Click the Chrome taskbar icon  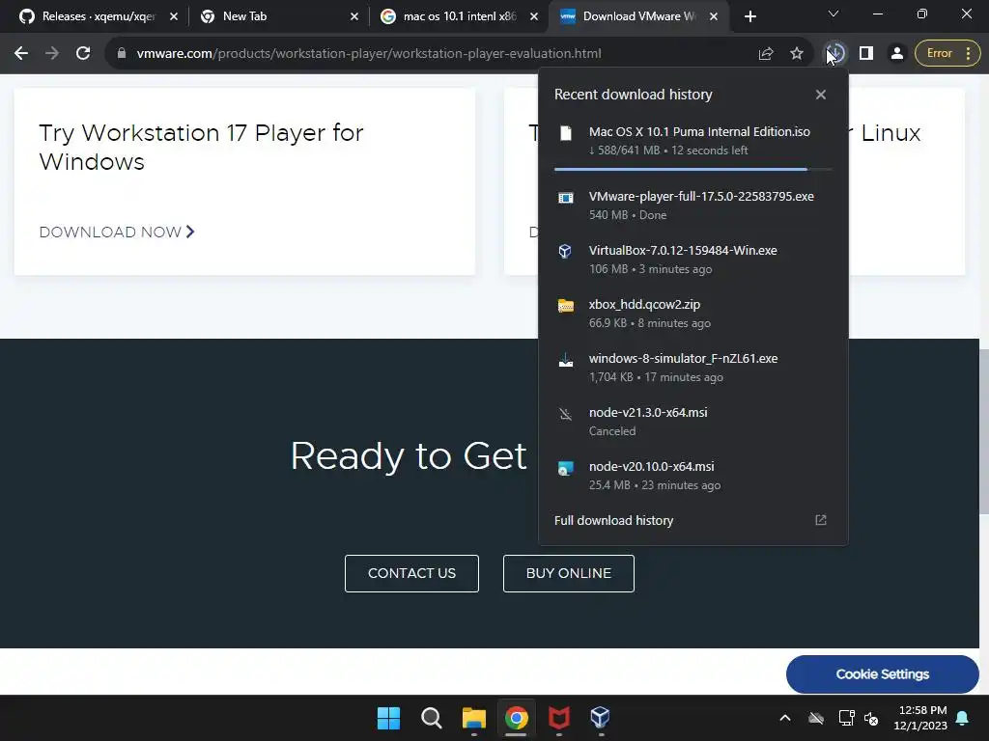[x=516, y=718]
